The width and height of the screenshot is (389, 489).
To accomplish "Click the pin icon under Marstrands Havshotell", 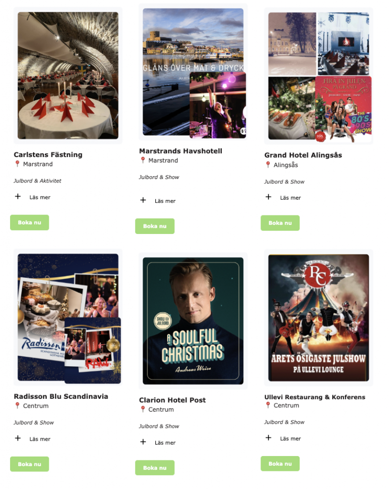I will [143, 160].
